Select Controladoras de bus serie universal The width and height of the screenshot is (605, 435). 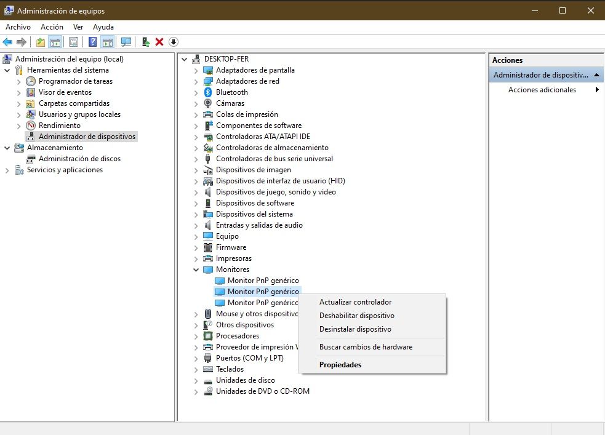coord(274,159)
